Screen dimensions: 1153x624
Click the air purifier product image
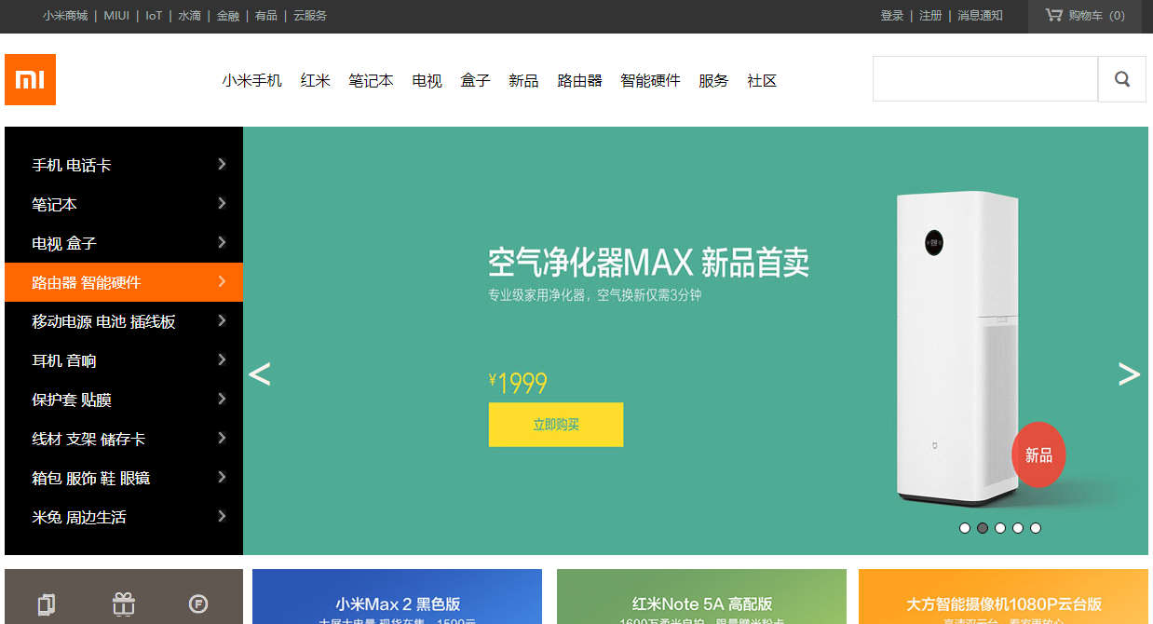(957, 348)
